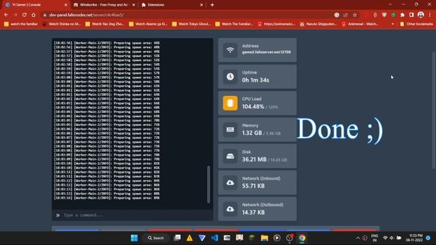Viewport: 436px width, 245px height.
Task: Open Task View from the taskbar
Action: (177, 238)
